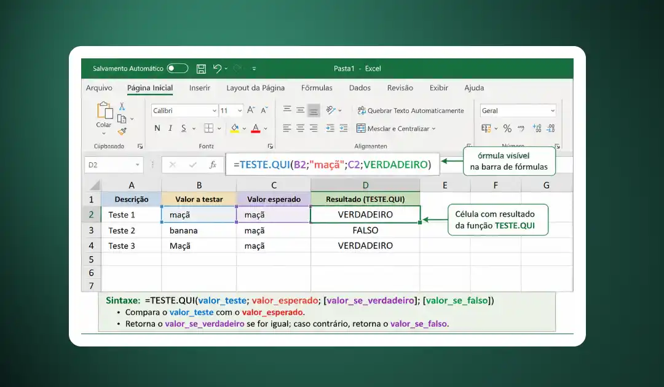Click the Redo arrow icon
This screenshot has width=664, height=387.
click(x=237, y=69)
